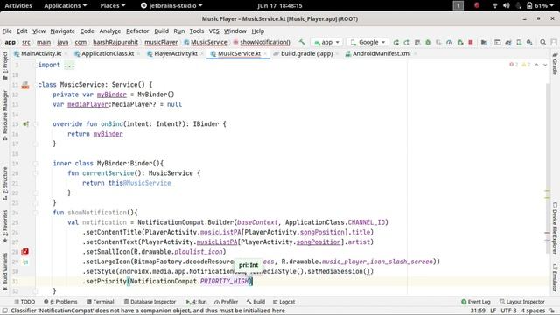This screenshot has width=560, height=315.
Task: Expand the collapsed import block
Action: 69,65
